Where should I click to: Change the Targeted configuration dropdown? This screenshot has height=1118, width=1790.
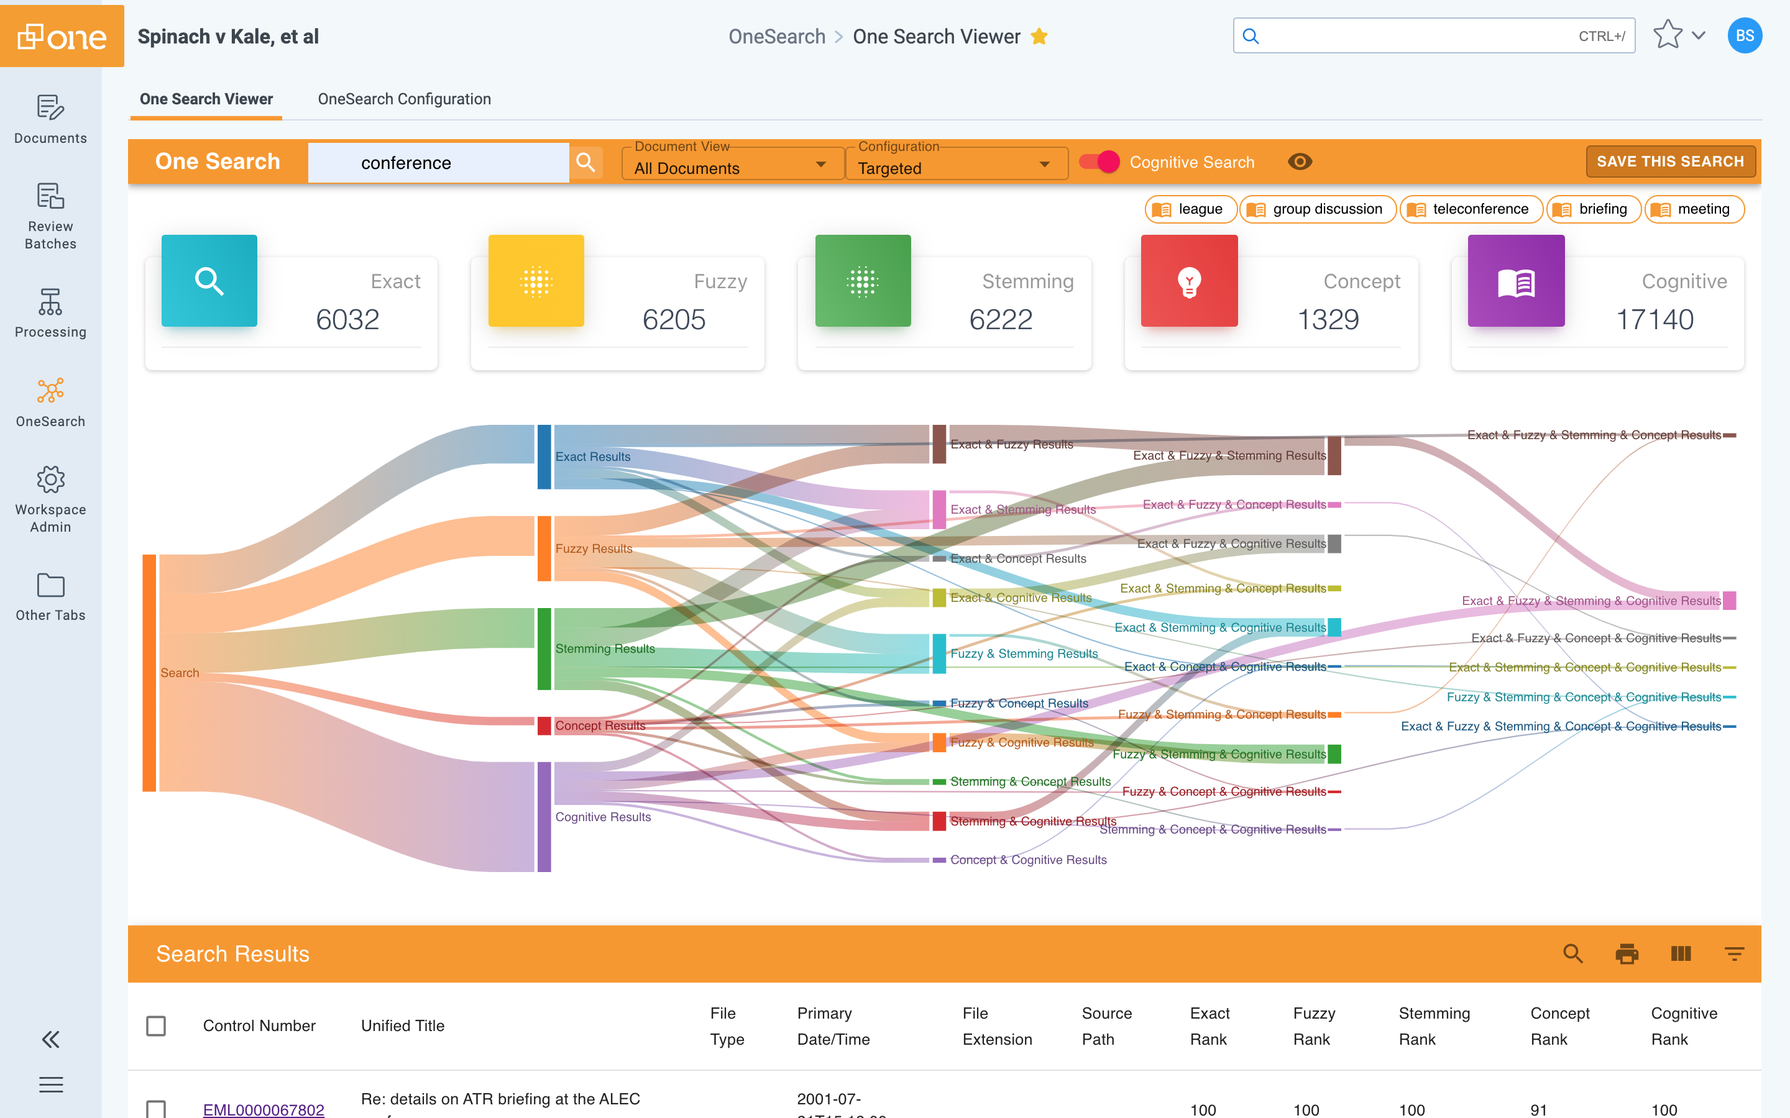tap(957, 168)
